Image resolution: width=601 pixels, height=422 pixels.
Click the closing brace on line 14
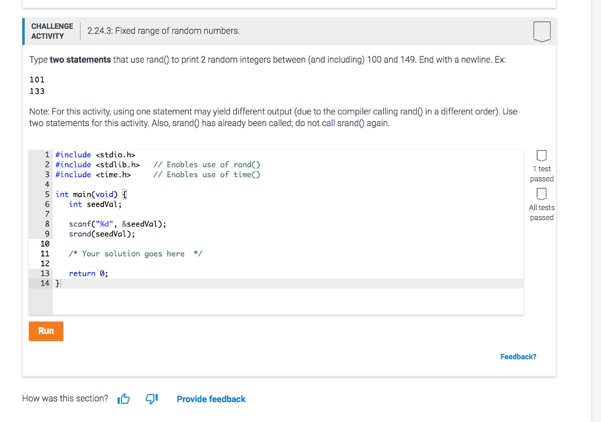click(x=56, y=283)
